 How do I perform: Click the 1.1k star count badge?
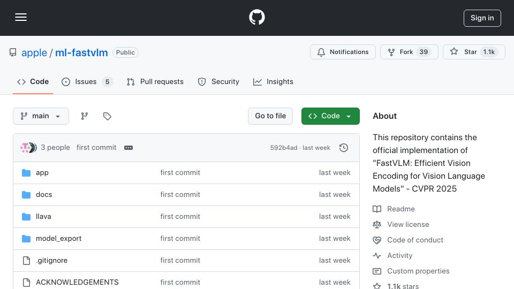pos(489,52)
